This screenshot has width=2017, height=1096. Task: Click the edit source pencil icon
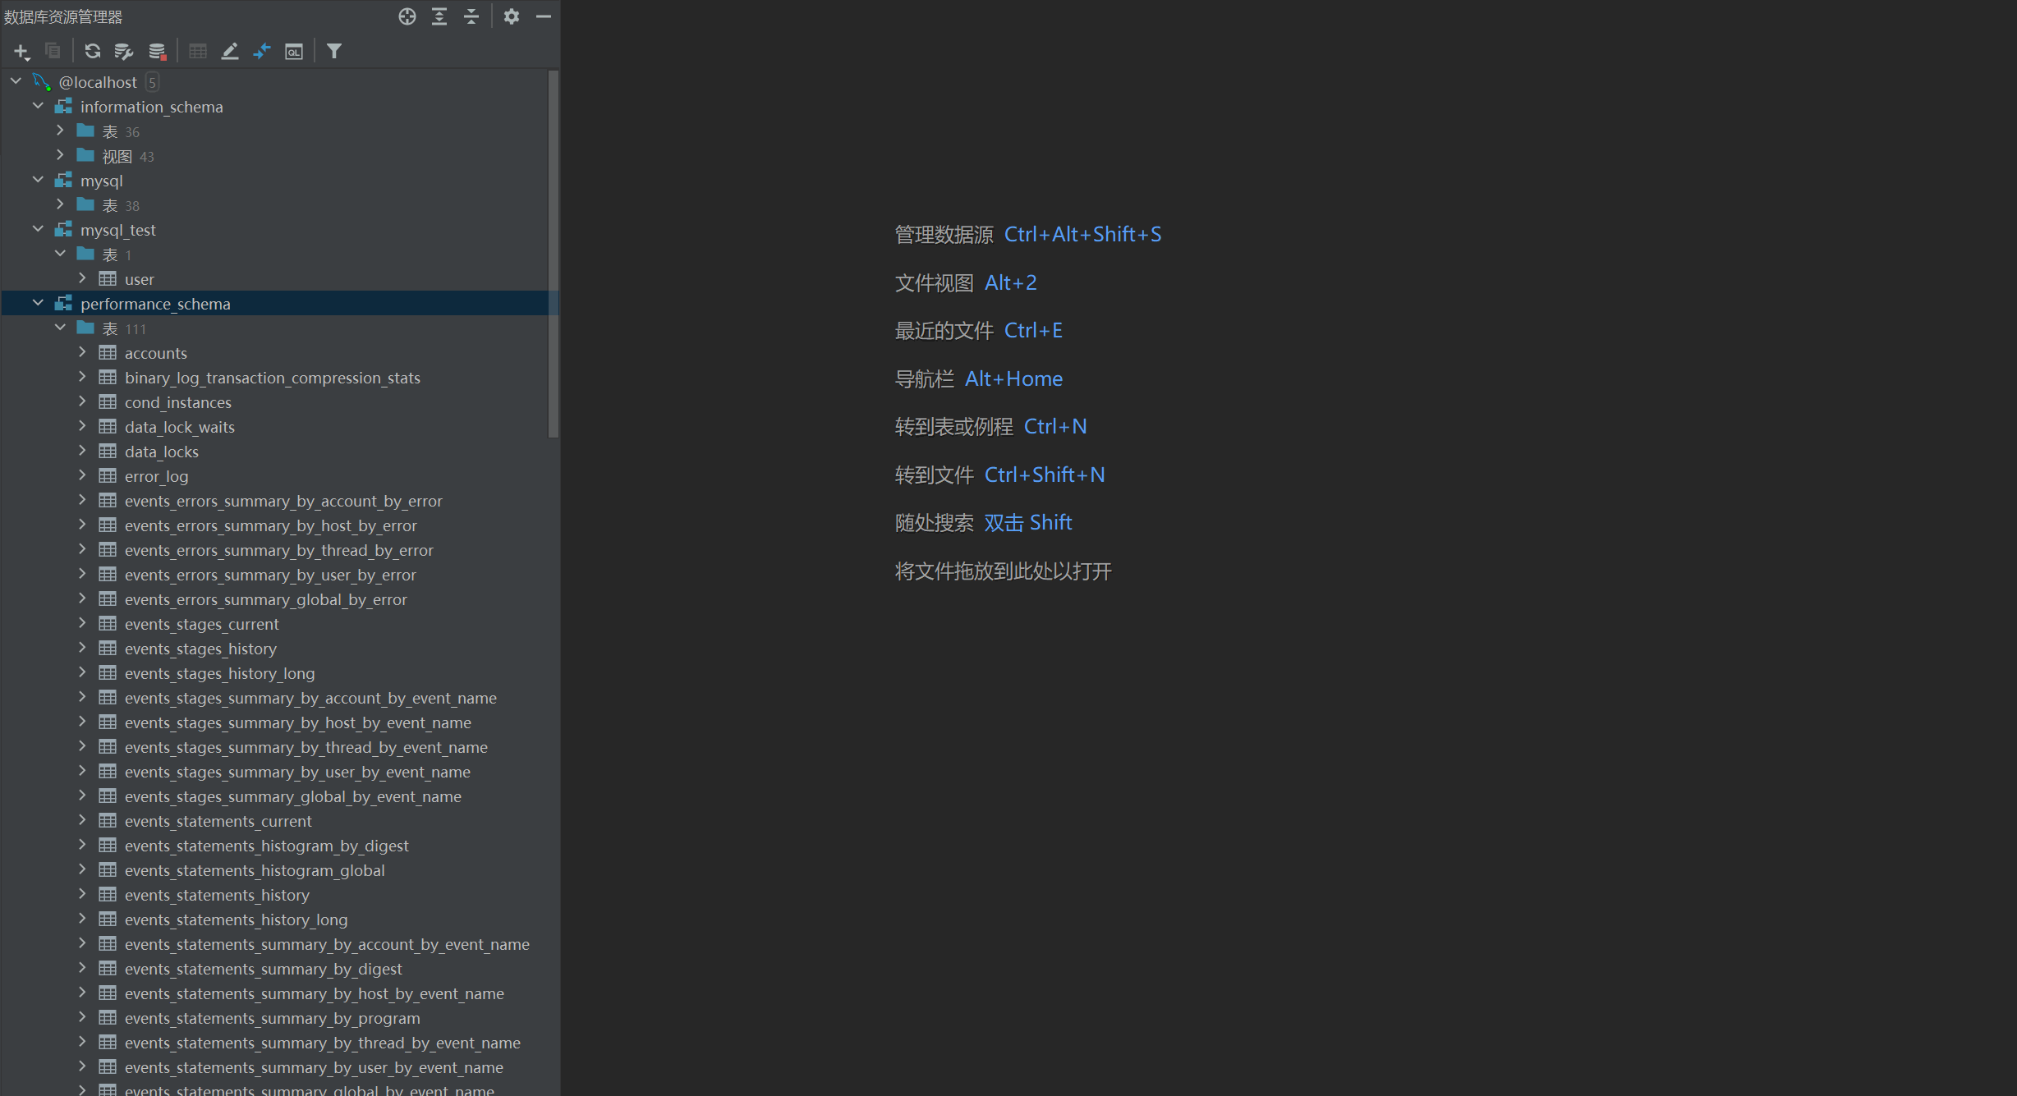(x=230, y=51)
